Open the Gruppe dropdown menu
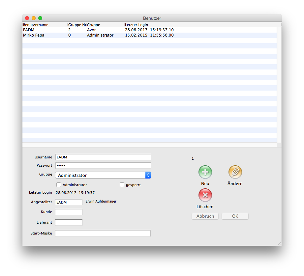Viewport: 304px width, 276px height. click(103, 175)
